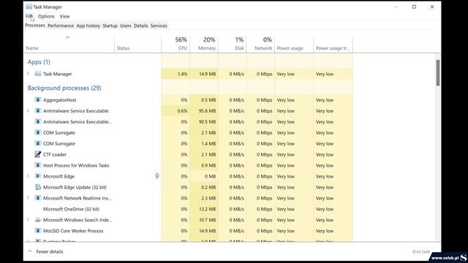Click the End task button

421,251
